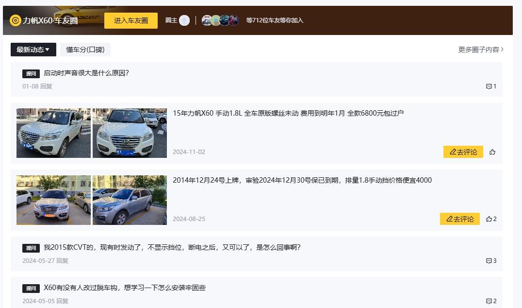View second photo of 2014年12月 silver car side

[130, 200]
